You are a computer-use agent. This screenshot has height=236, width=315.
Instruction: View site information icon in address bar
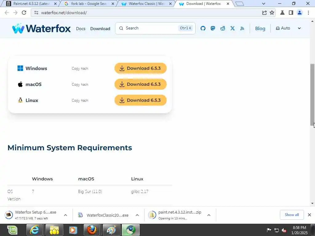click(x=36, y=13)
